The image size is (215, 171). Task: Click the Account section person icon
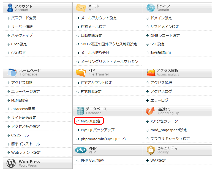(x=10, y=8)
